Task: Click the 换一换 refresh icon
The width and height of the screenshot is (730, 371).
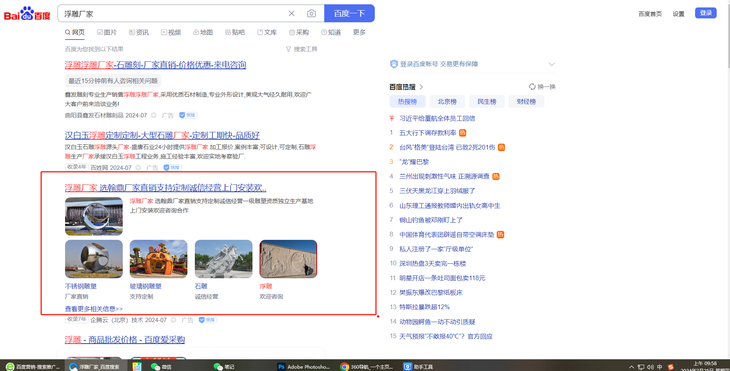Action: coord(532,86)
